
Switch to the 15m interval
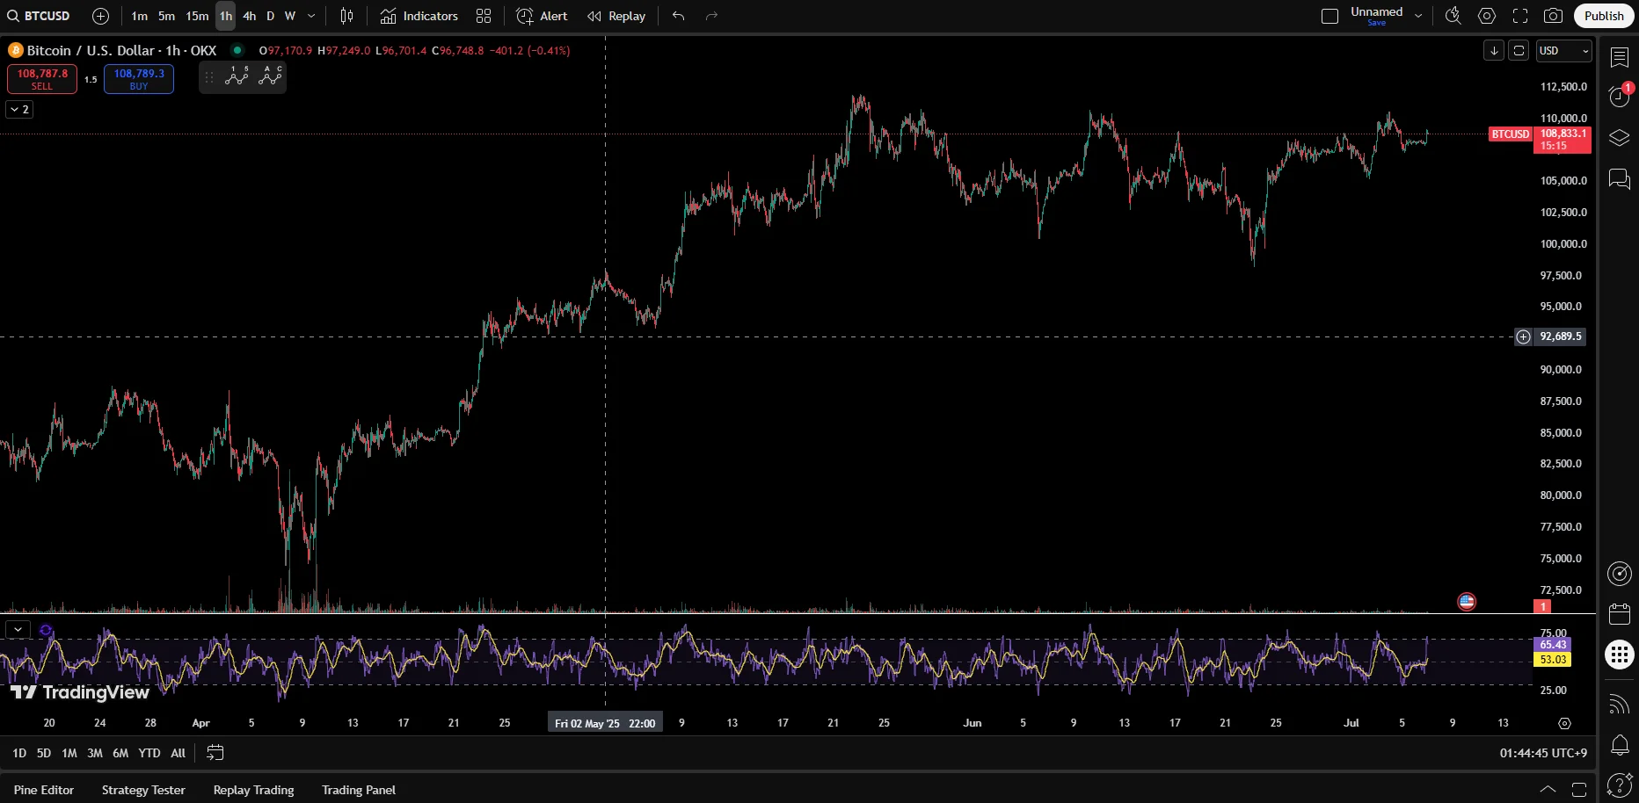pos(197,16)
